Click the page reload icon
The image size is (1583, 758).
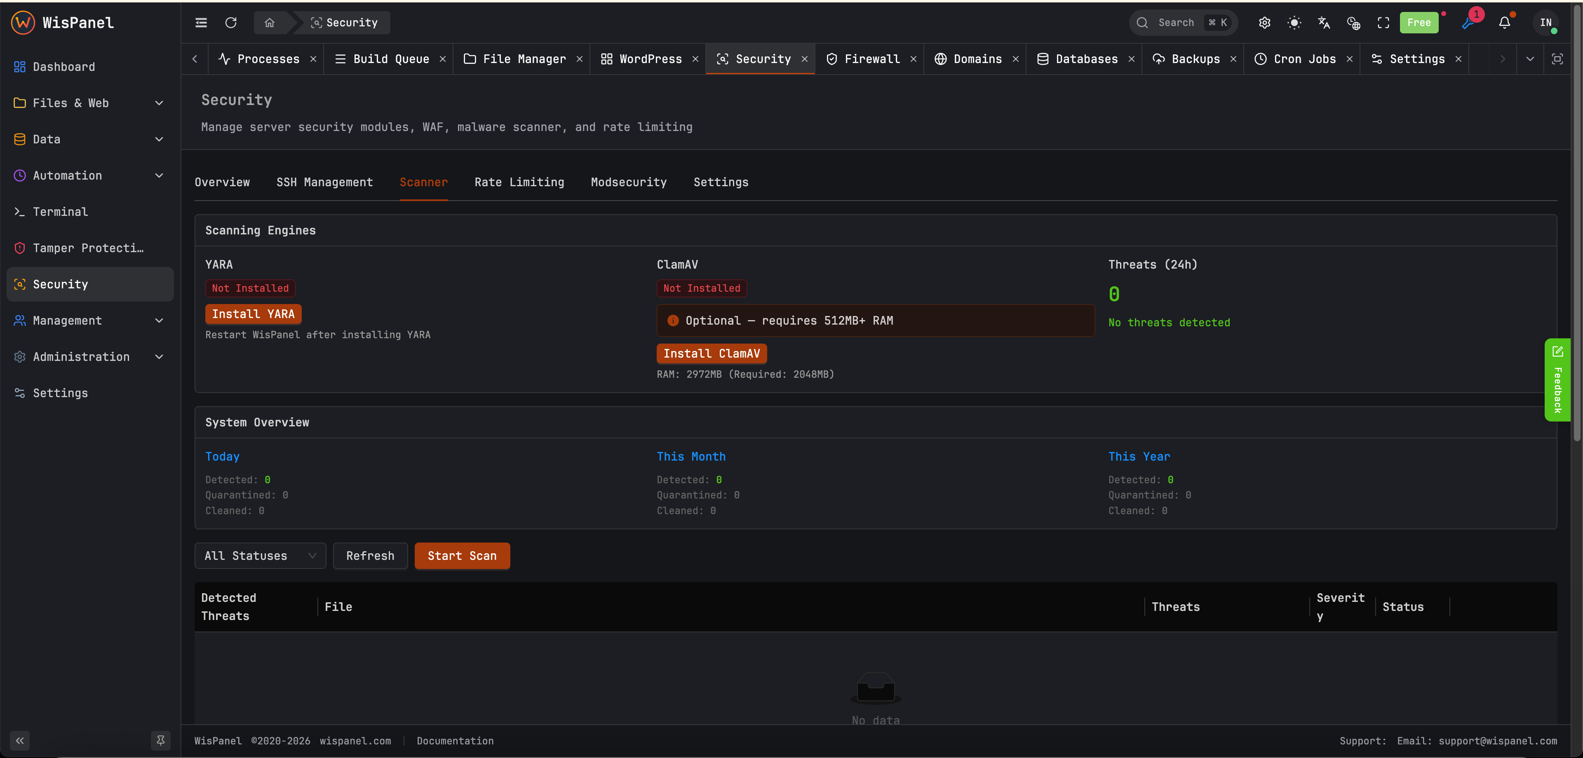point(231,23)
